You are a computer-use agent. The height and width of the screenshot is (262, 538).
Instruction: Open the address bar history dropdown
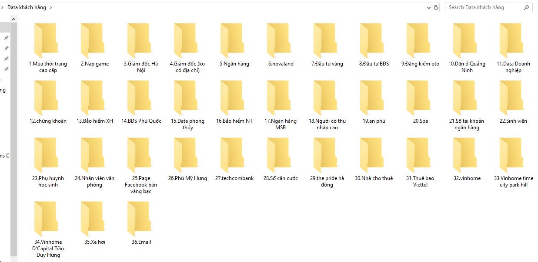coord(428,7)
